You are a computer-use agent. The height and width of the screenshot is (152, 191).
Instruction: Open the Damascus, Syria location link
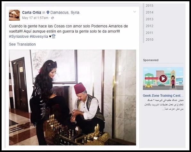tap(65, 13)
